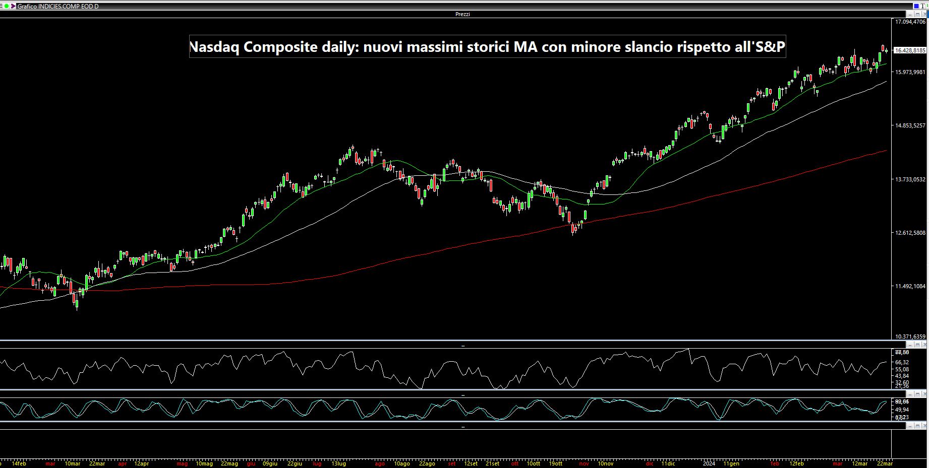Click the 13.733,0532 price axis label
Screen dimensions: 929x468
[x=910, y=179]
